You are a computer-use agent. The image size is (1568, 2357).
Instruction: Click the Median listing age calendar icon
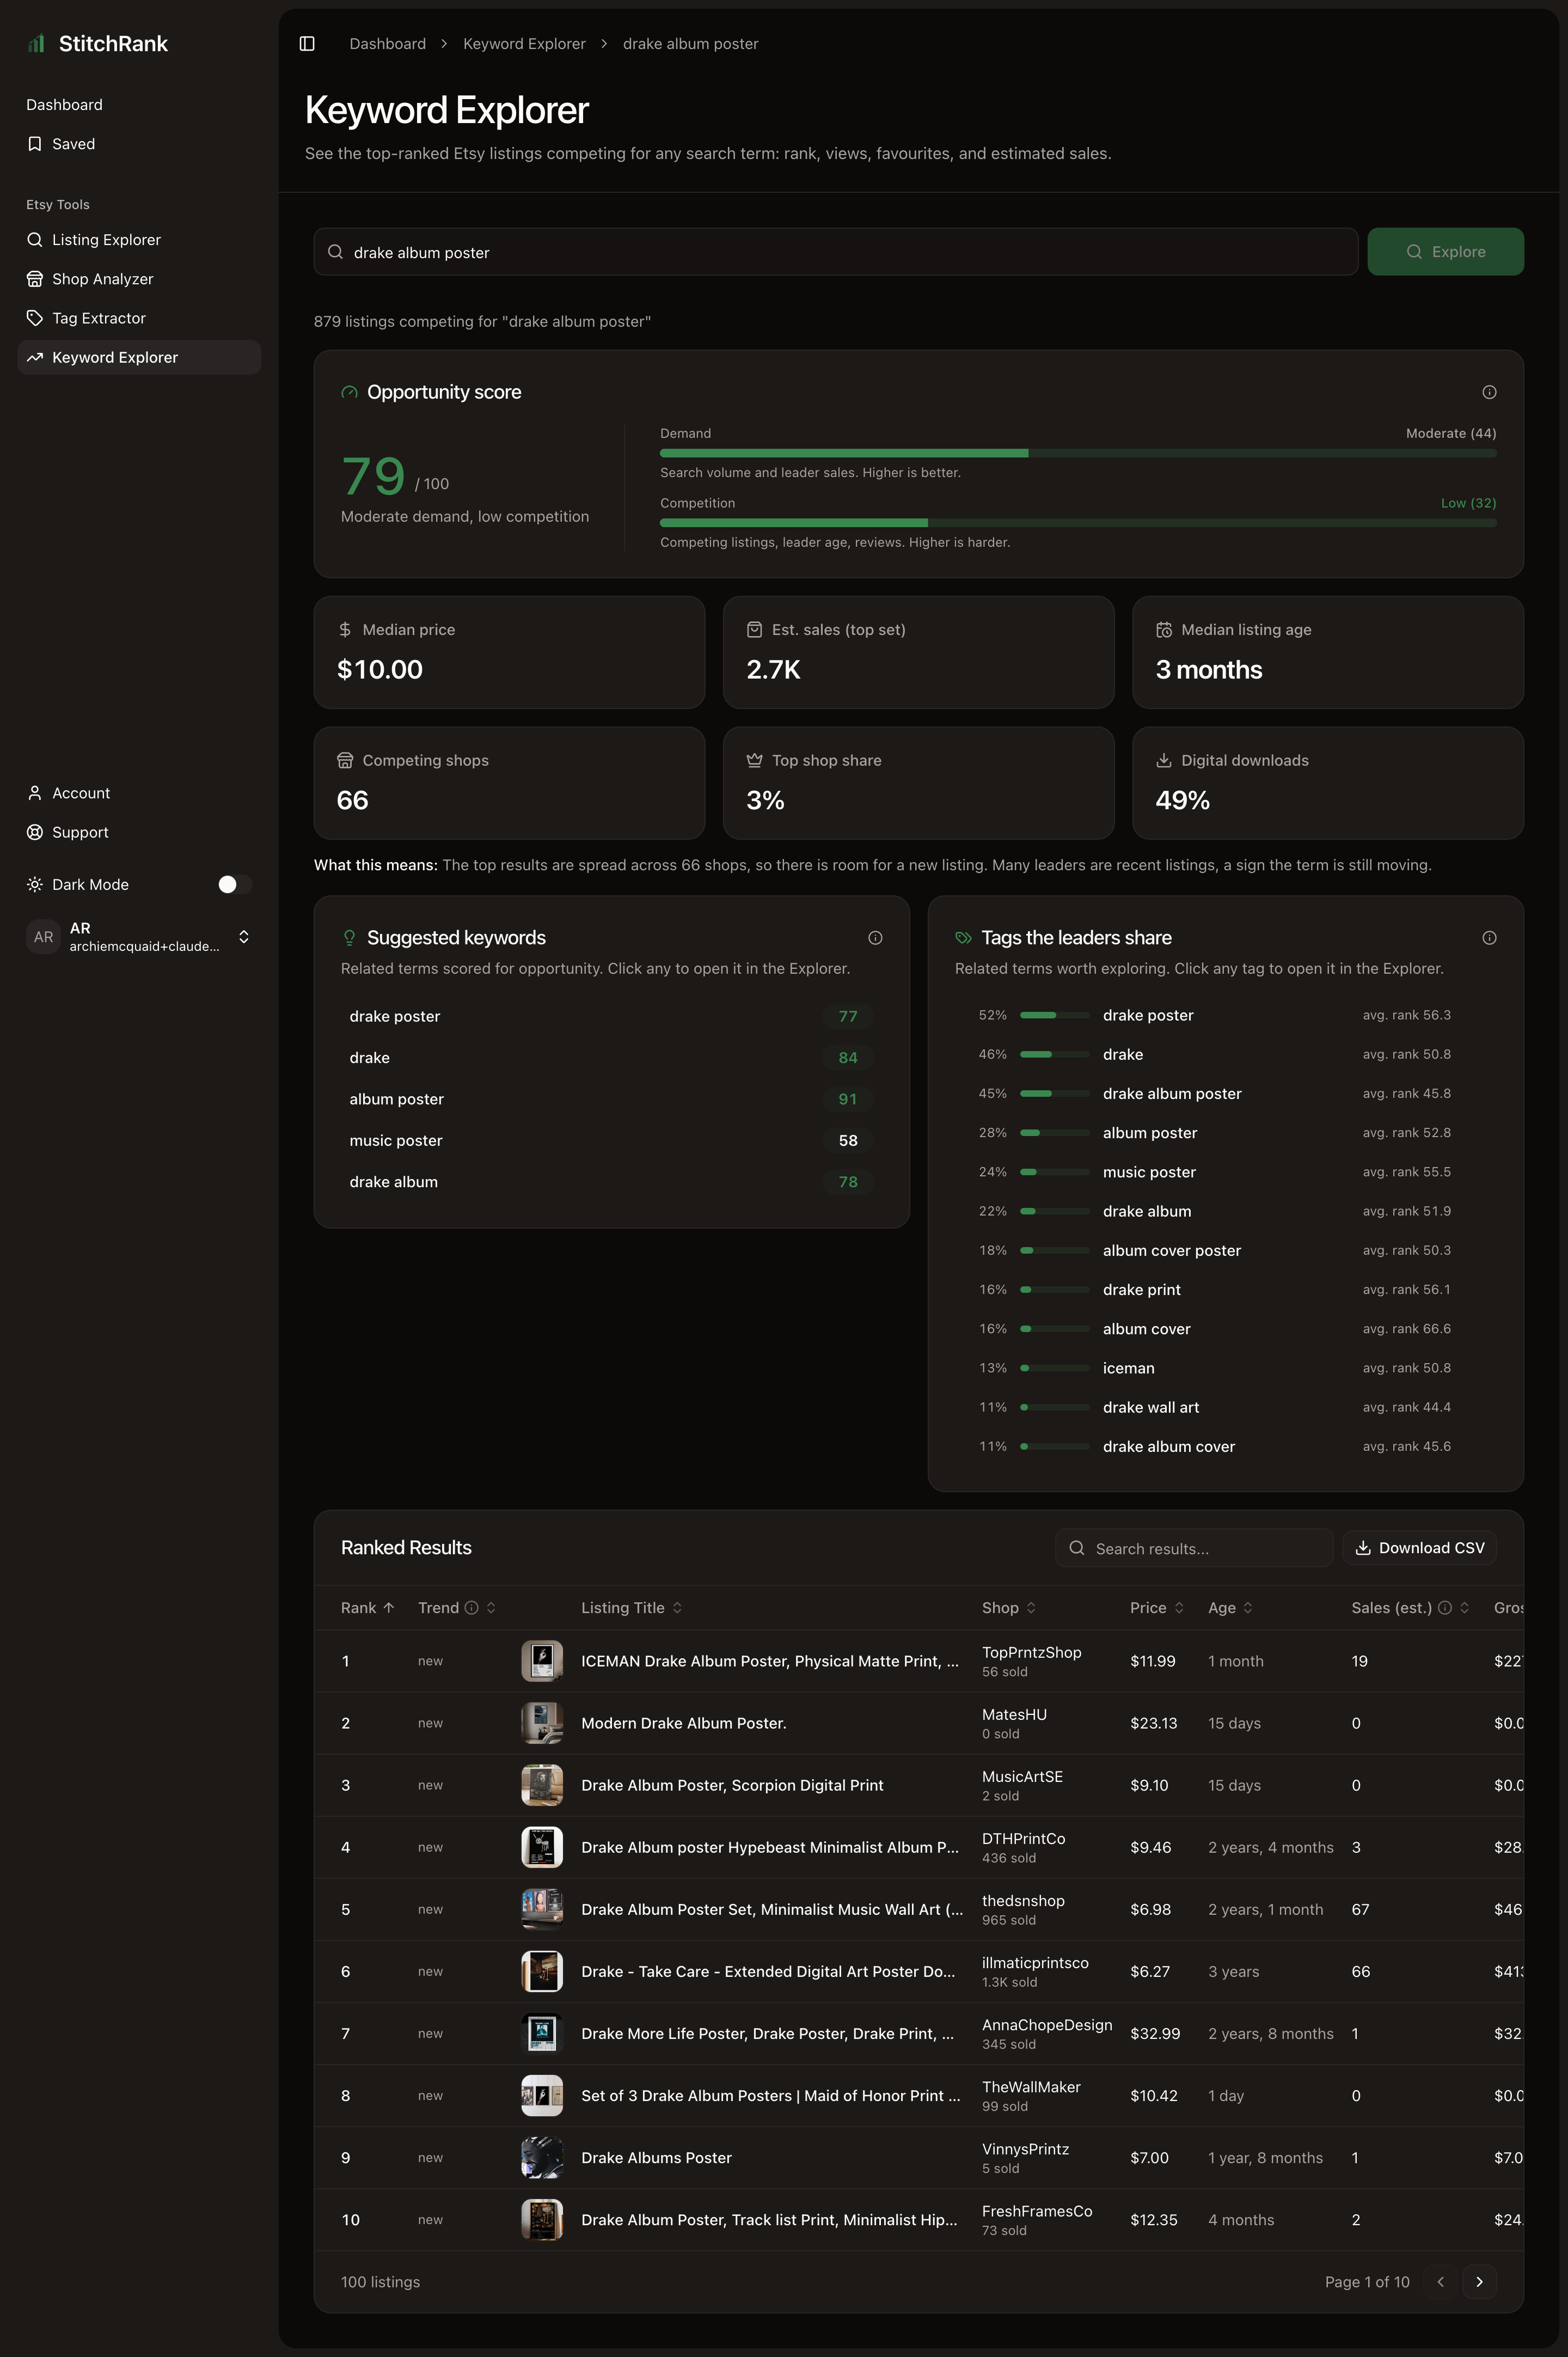tap(1164, 630)
